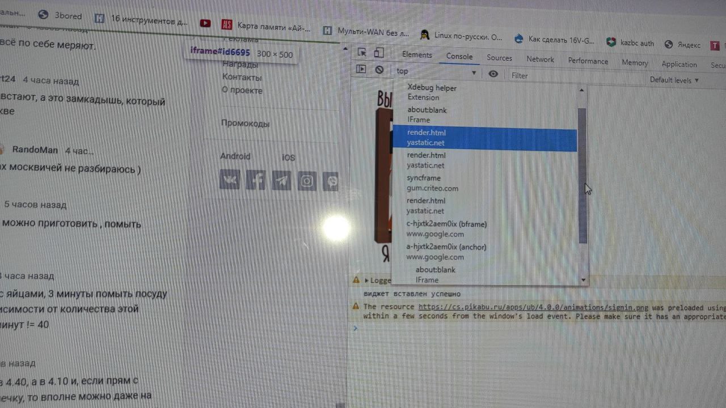Image resolution: width=726 pixels, height=408 pixels.
Task: Open the Instagram social icon
Action: 307,181
